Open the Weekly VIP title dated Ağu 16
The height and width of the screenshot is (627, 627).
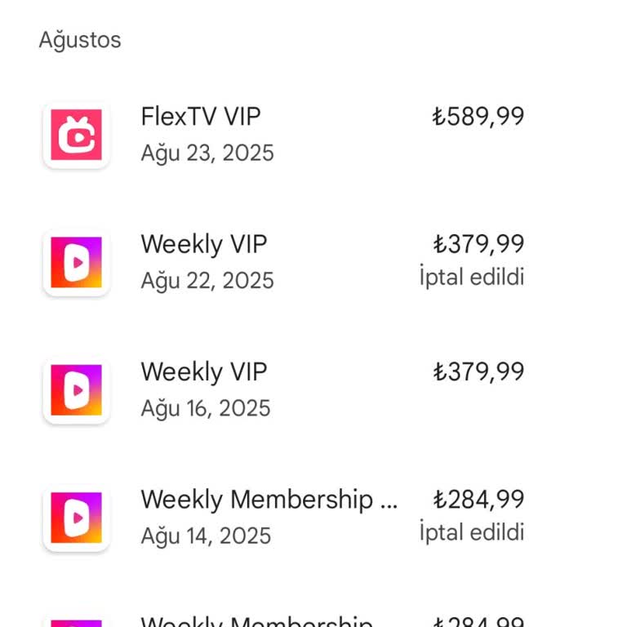click(x=204, y=371)
